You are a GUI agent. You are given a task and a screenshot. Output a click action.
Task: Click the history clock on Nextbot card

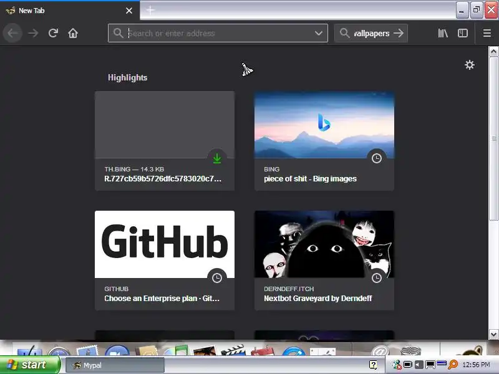point(377,278)
